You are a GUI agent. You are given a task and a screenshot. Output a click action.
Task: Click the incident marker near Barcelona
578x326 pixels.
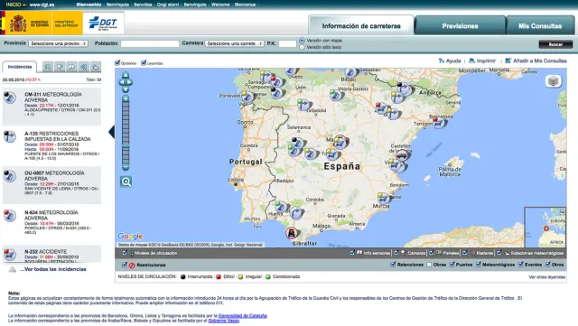point(439,123)
